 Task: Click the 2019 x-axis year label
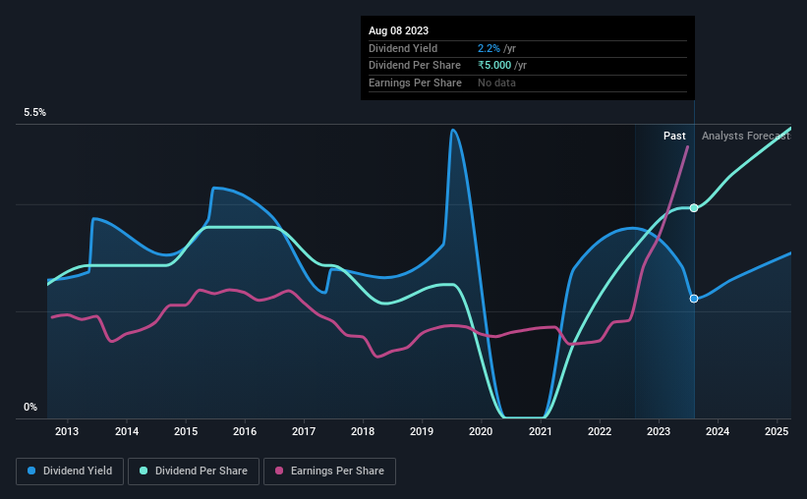[422, 431]
